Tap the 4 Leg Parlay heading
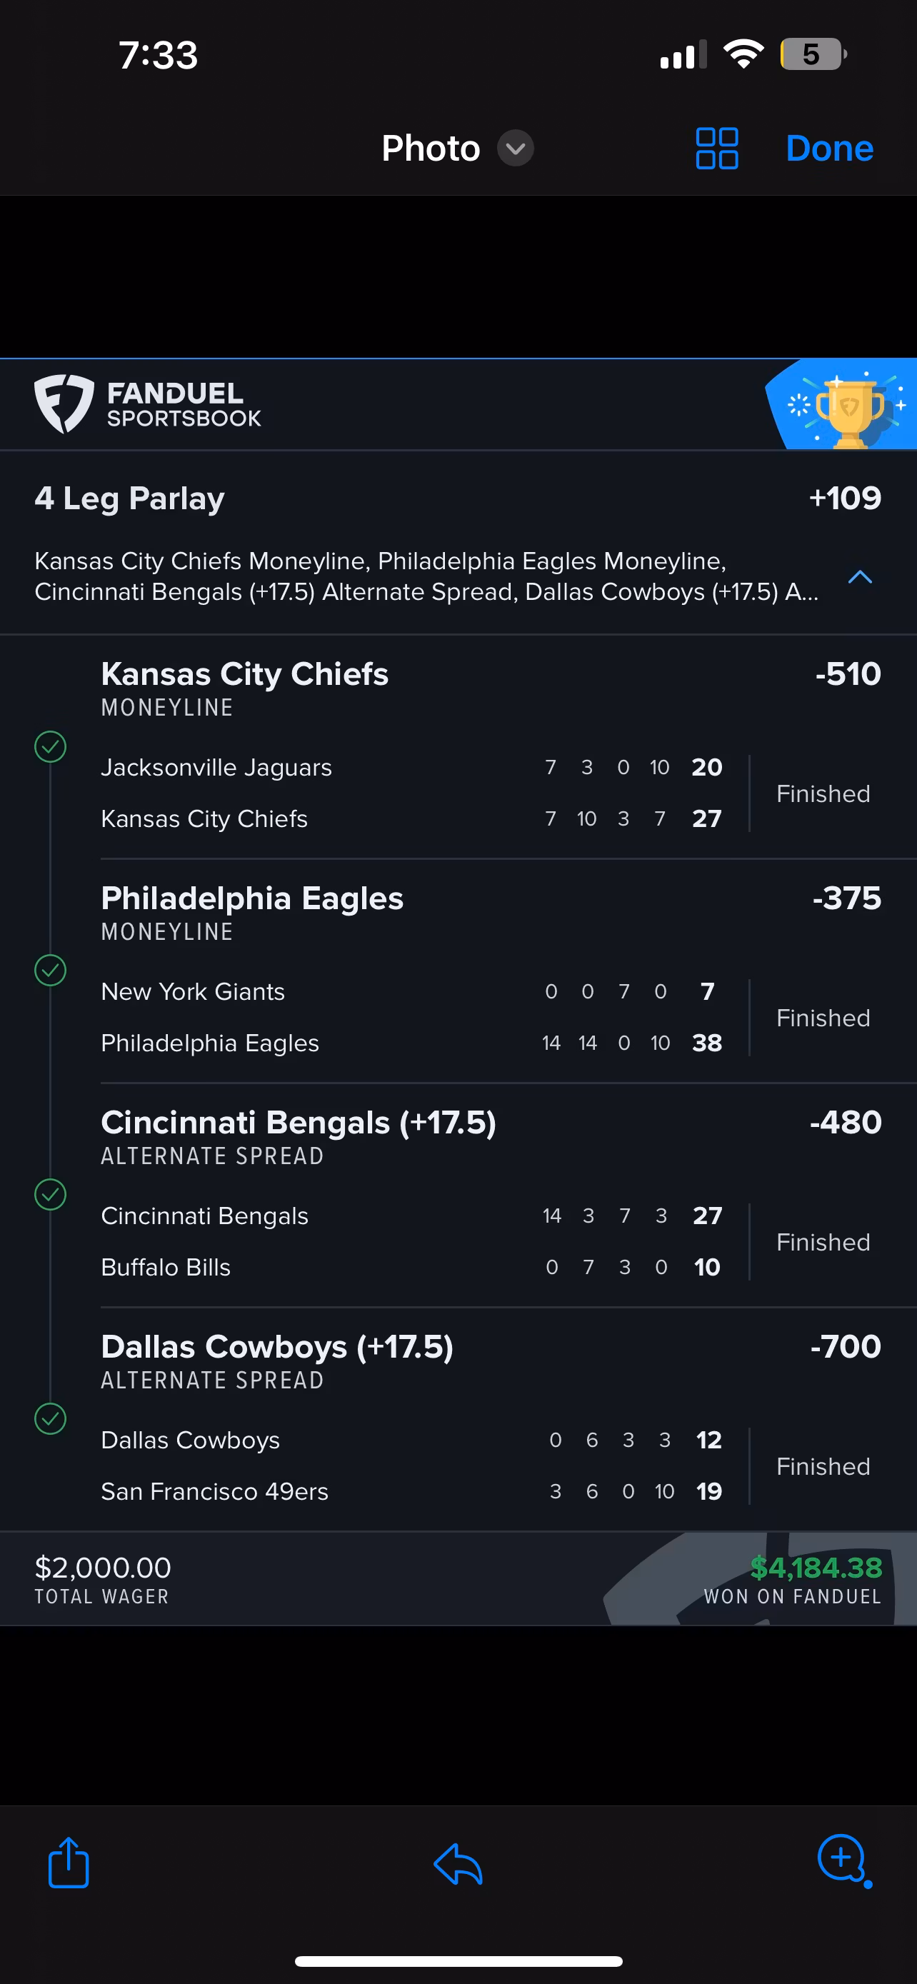Image resolution: width=917 pixels, height=1984 pixels. (x=129, y=498)
